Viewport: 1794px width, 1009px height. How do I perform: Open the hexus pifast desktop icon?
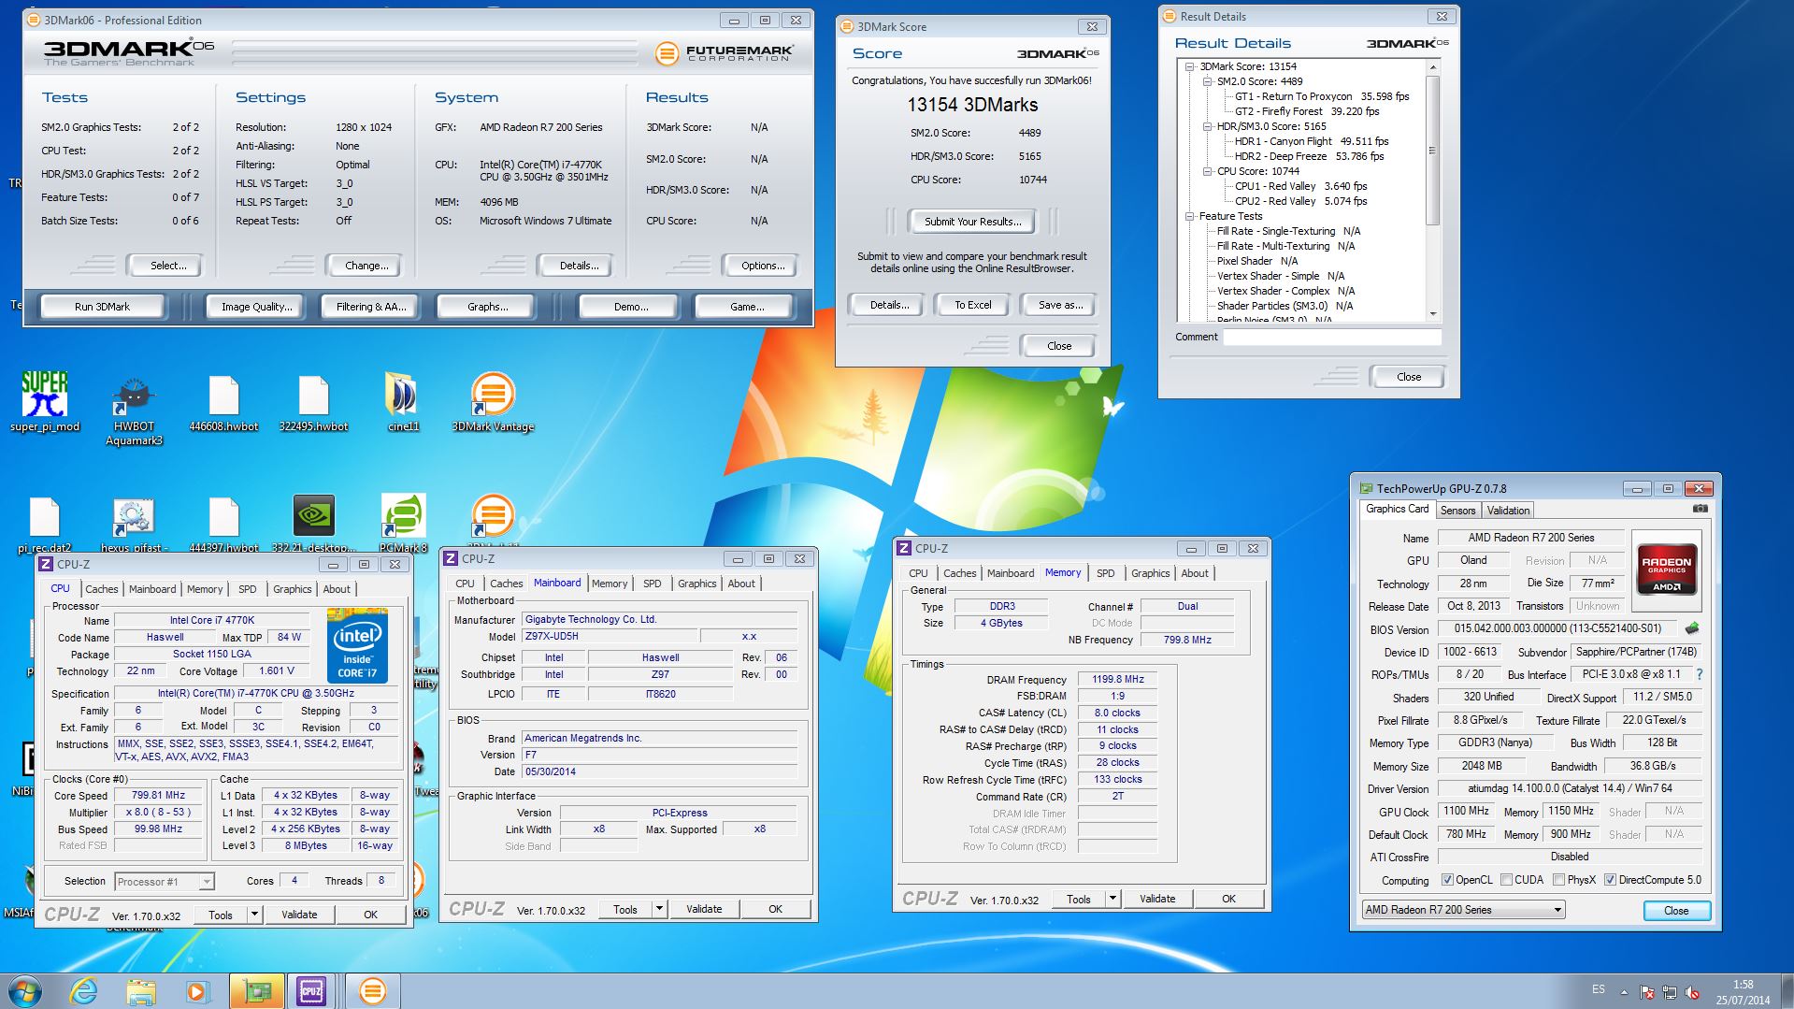tap(134, 524)
